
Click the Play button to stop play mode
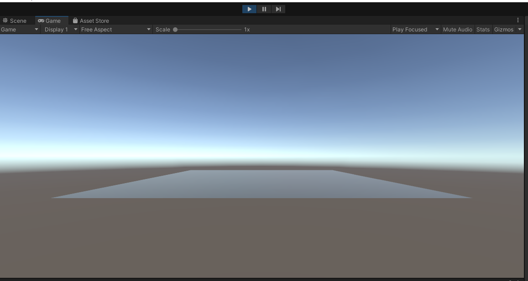249,9
